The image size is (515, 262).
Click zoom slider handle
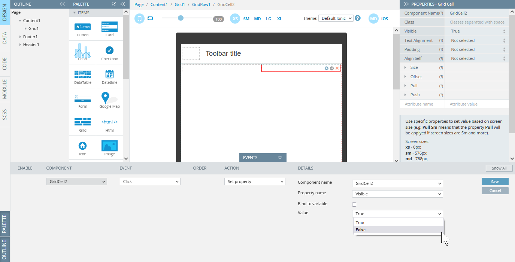[181, 18]
